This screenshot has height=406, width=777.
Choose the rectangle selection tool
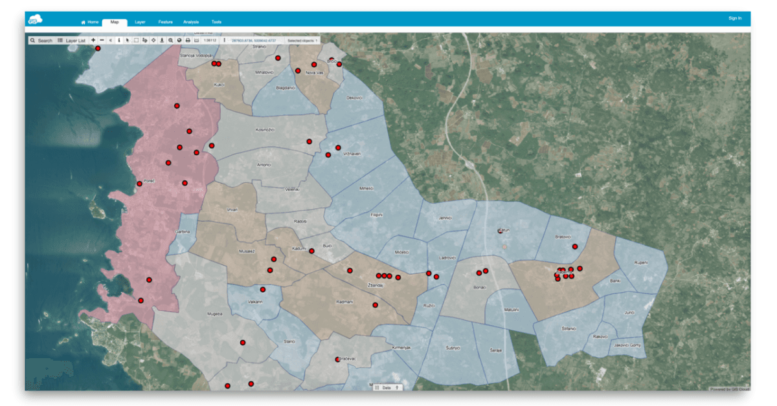click(x=136, y=40)
